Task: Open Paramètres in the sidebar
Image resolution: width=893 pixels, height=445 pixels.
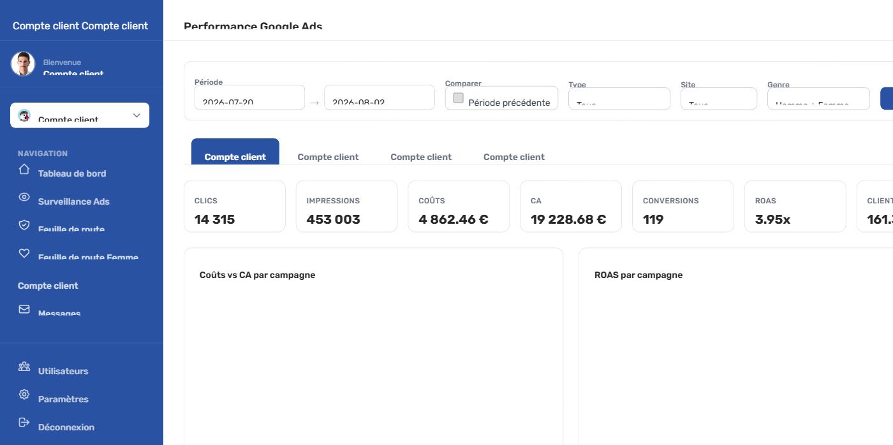Action: (x=63, y=399)
